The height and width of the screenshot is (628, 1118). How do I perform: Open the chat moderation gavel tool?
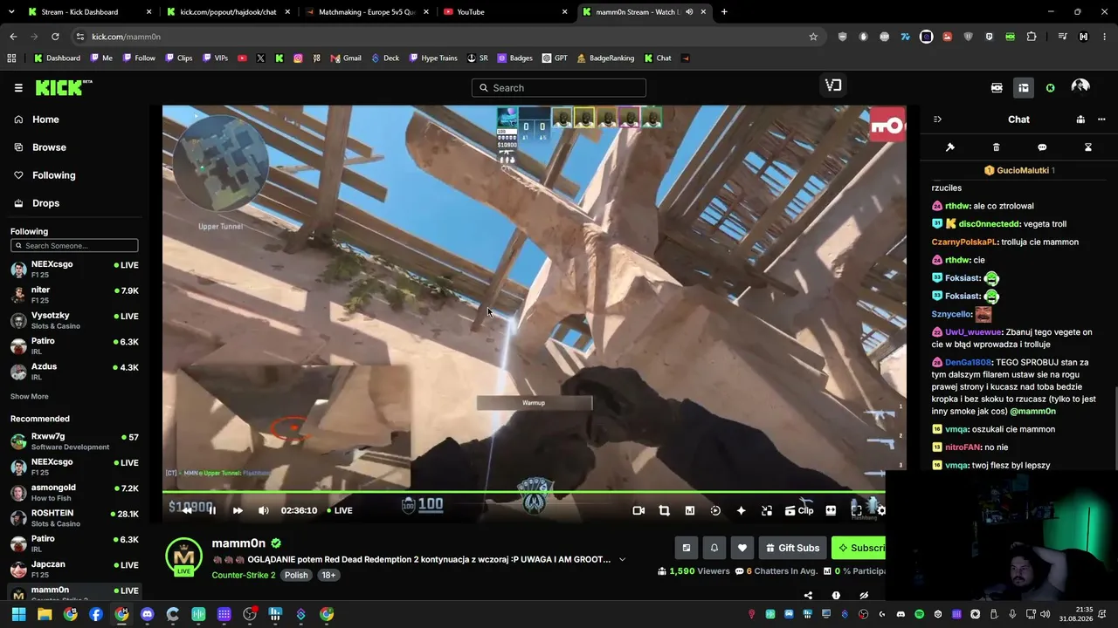point(950,147)
